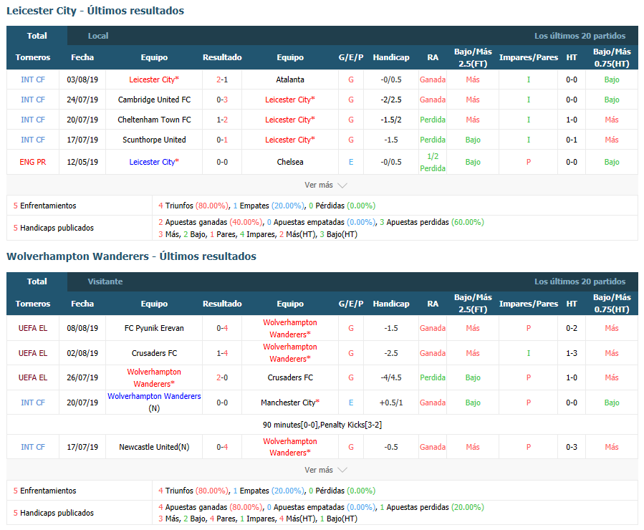Open FC Pyunik Erevan team link
The height and width of the screenshot is (530, 644).
(154, 329)
